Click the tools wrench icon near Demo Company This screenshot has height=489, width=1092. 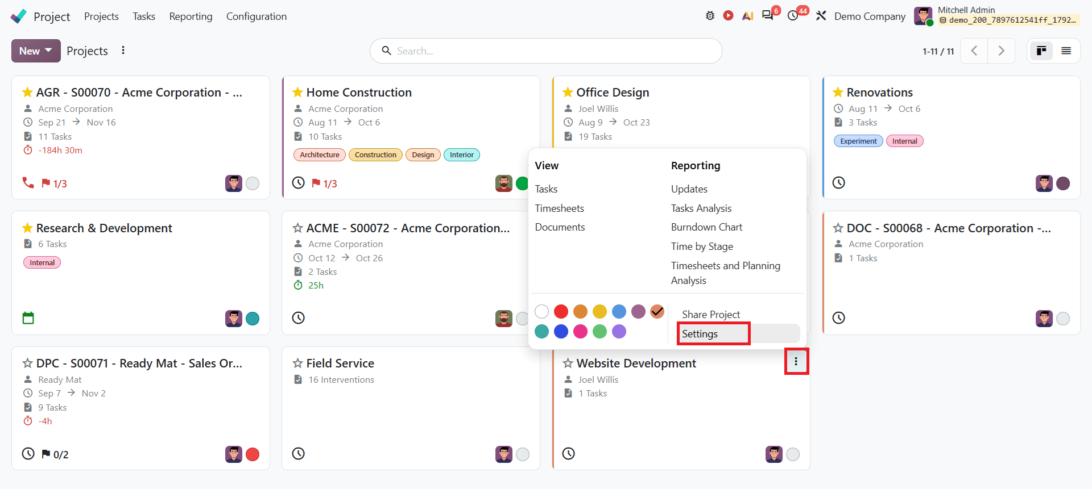point(821,16)
